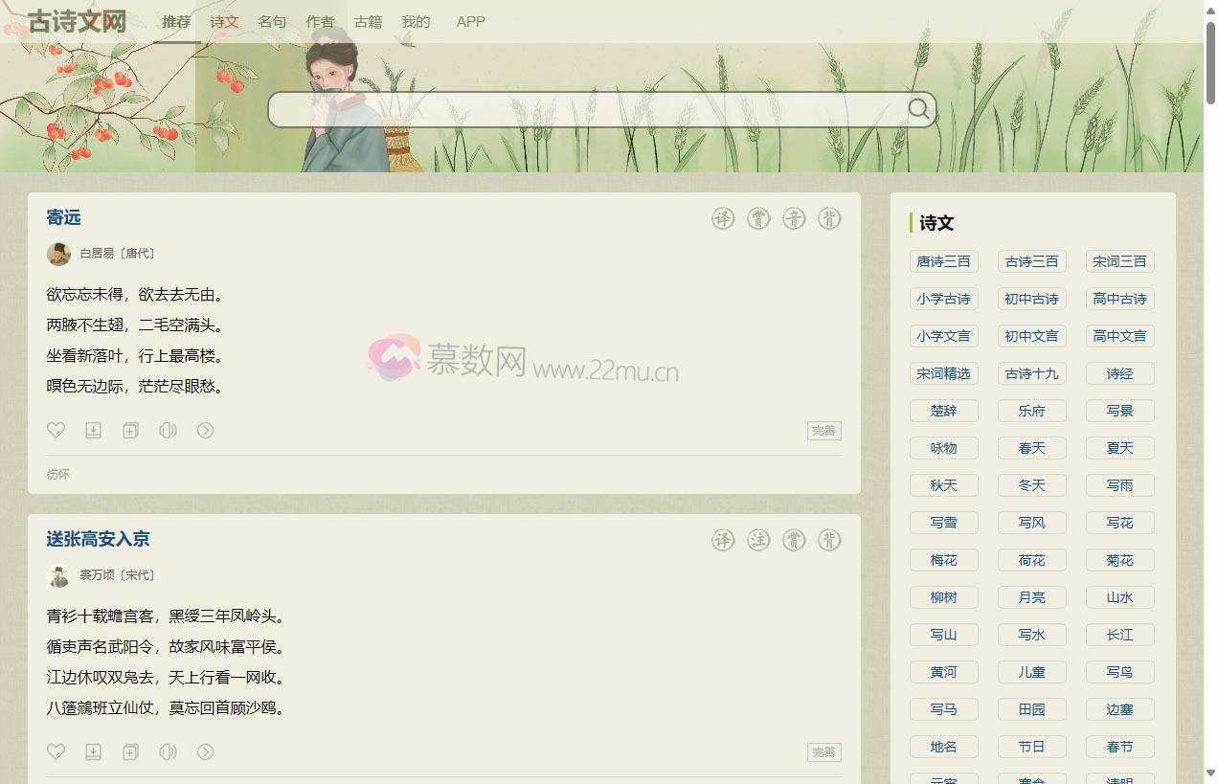This screenshot has height=784, width=1218.
Task: Click the search magnifier icon
Action: pyautogui.click(x=918, y=109)
